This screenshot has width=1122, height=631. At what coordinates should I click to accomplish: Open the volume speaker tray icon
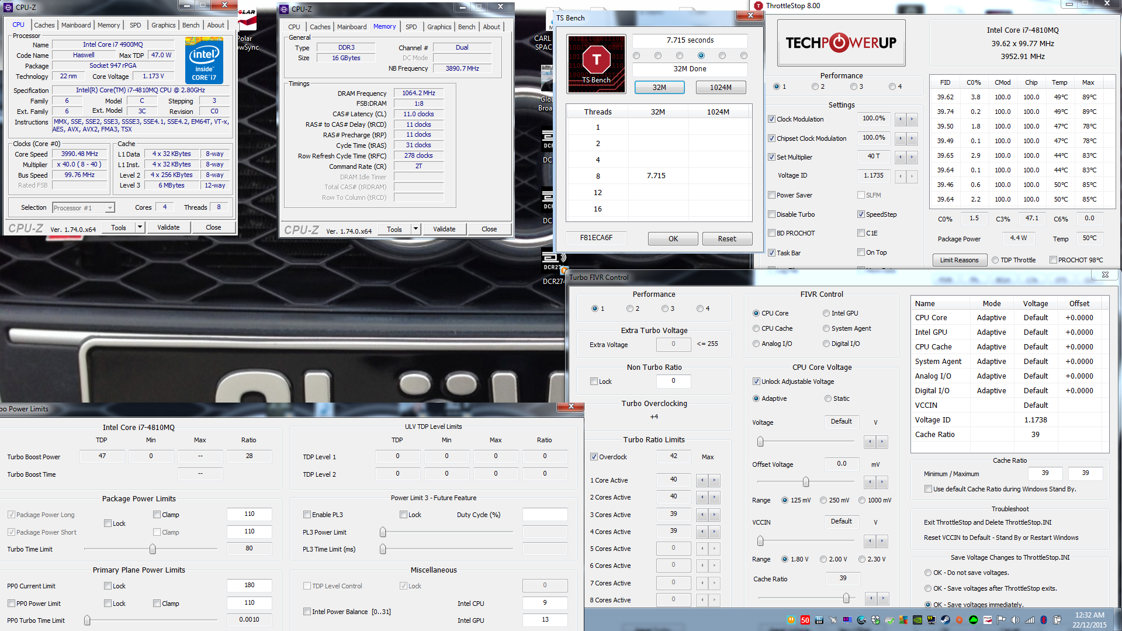(1014, 620)
